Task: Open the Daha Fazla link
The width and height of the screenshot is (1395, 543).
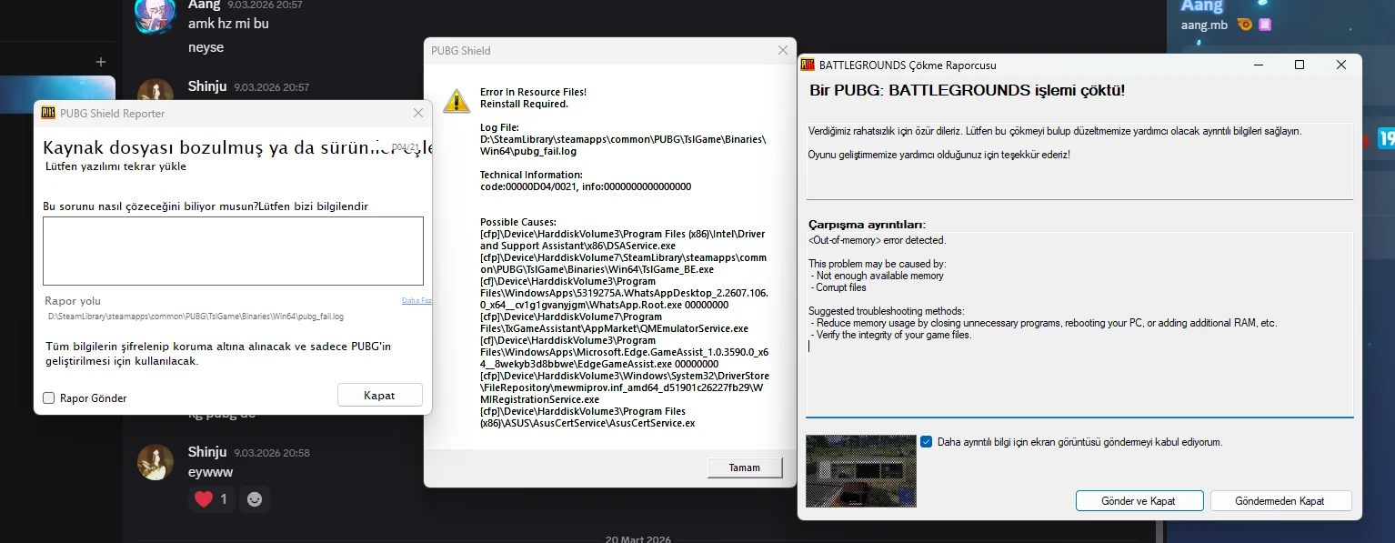Action: click(x=416, y=300)
